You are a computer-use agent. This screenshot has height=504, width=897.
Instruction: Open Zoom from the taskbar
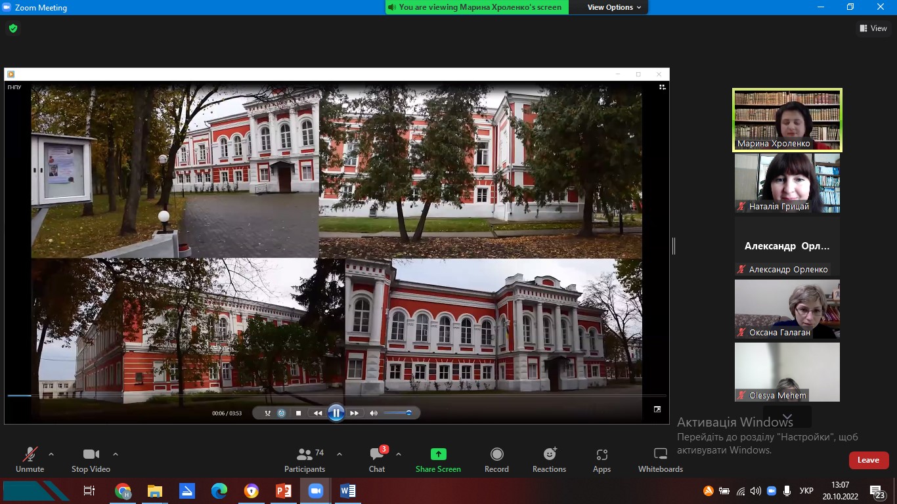(316, 491)
